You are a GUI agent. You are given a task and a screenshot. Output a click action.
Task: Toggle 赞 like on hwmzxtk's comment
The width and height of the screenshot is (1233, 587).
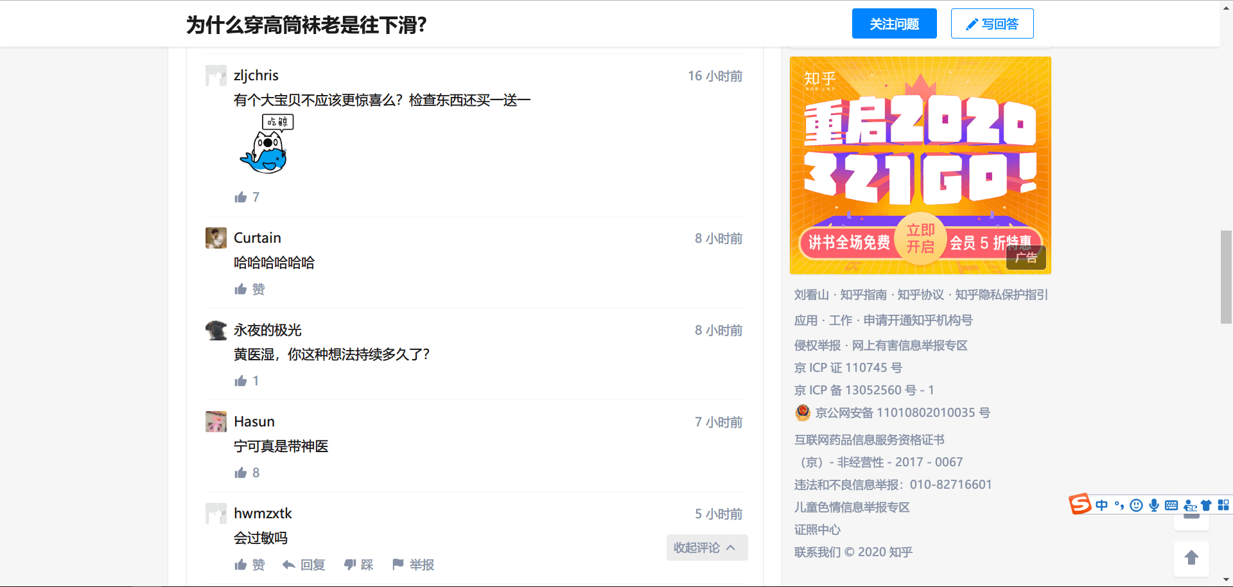tap(249, 565)
